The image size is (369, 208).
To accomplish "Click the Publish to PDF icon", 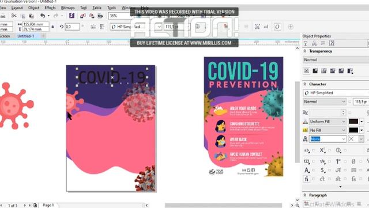I will pyautogui.click(x=100, y=16).
